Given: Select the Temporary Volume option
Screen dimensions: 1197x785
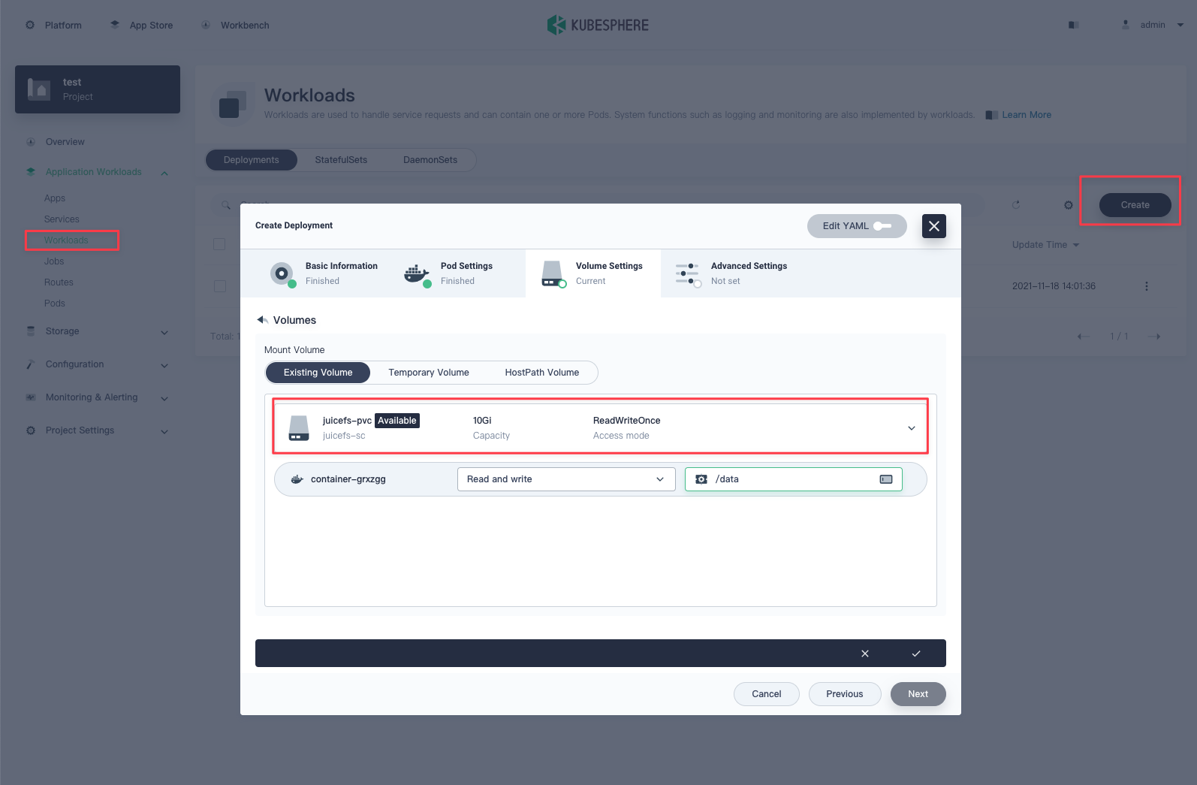Looking at the screenshot, I should point(428,373).
